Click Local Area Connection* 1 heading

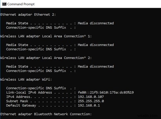pos(46,36)
